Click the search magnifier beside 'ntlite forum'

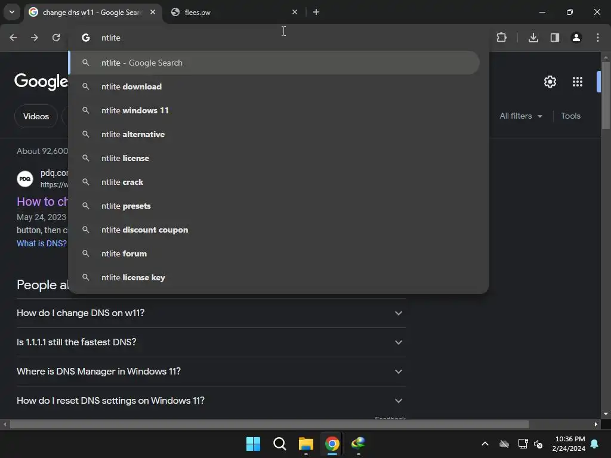coord(86,253)
